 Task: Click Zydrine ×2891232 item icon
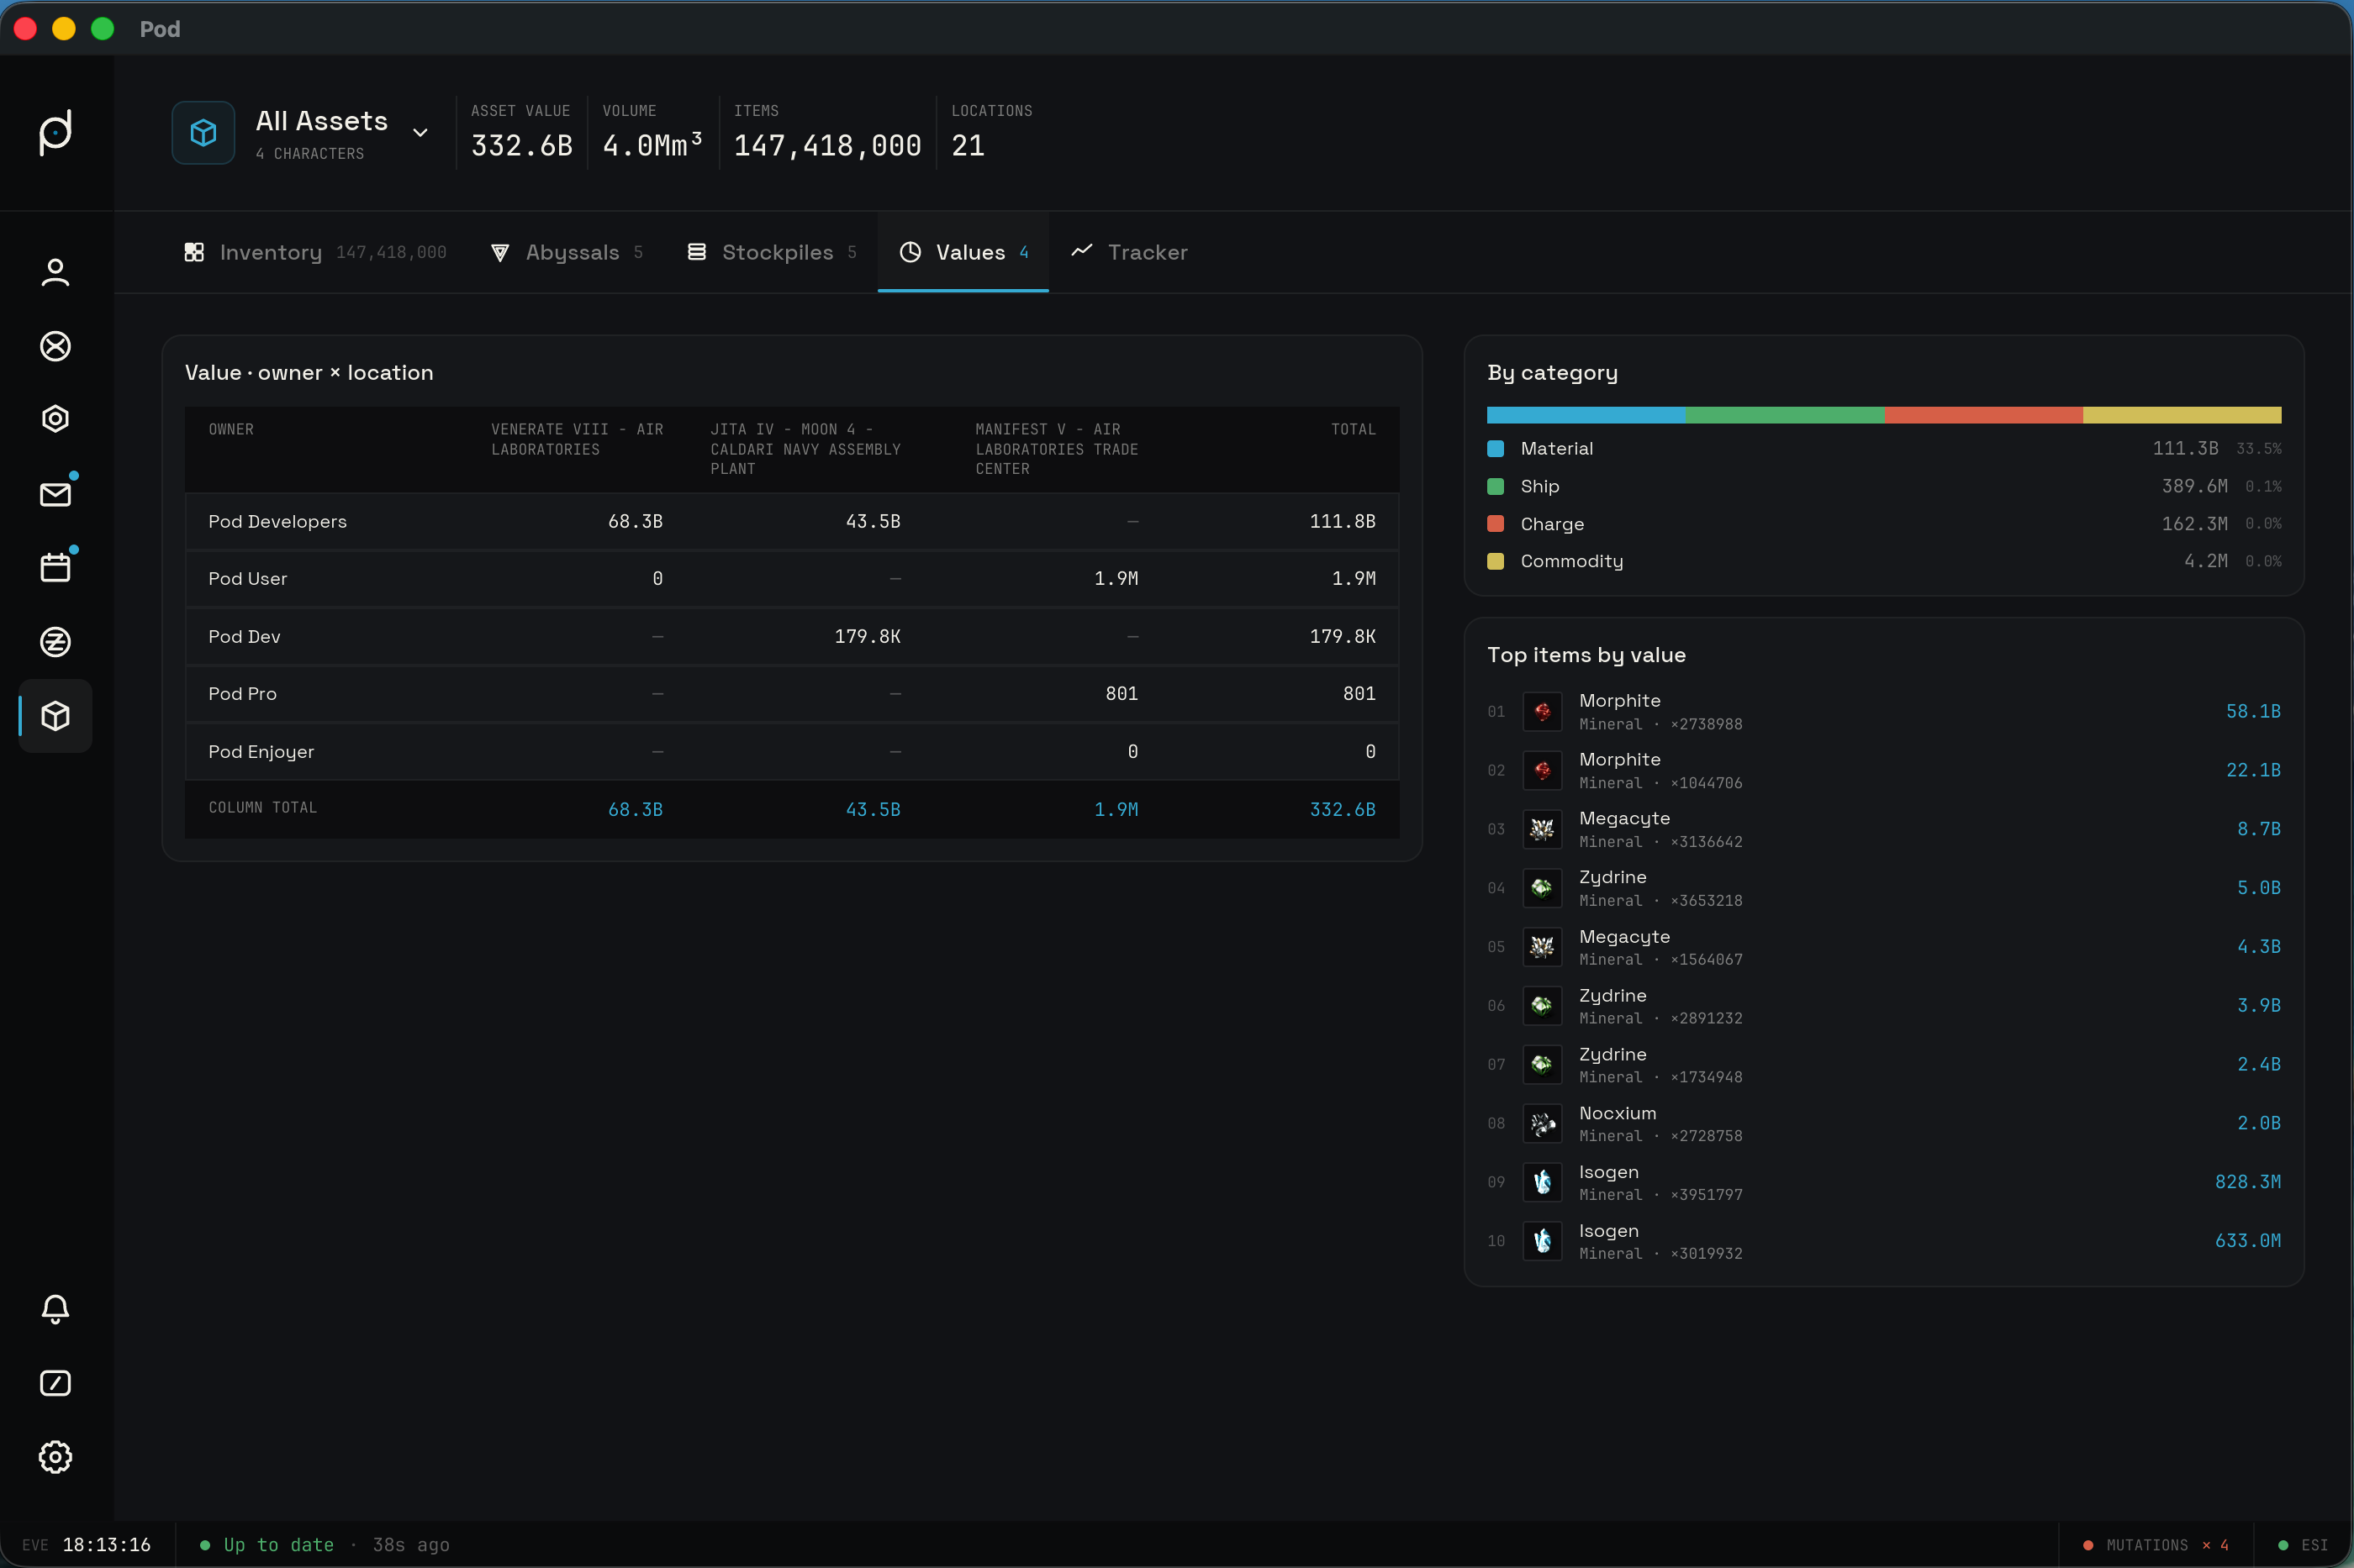pos(1542,1005)
